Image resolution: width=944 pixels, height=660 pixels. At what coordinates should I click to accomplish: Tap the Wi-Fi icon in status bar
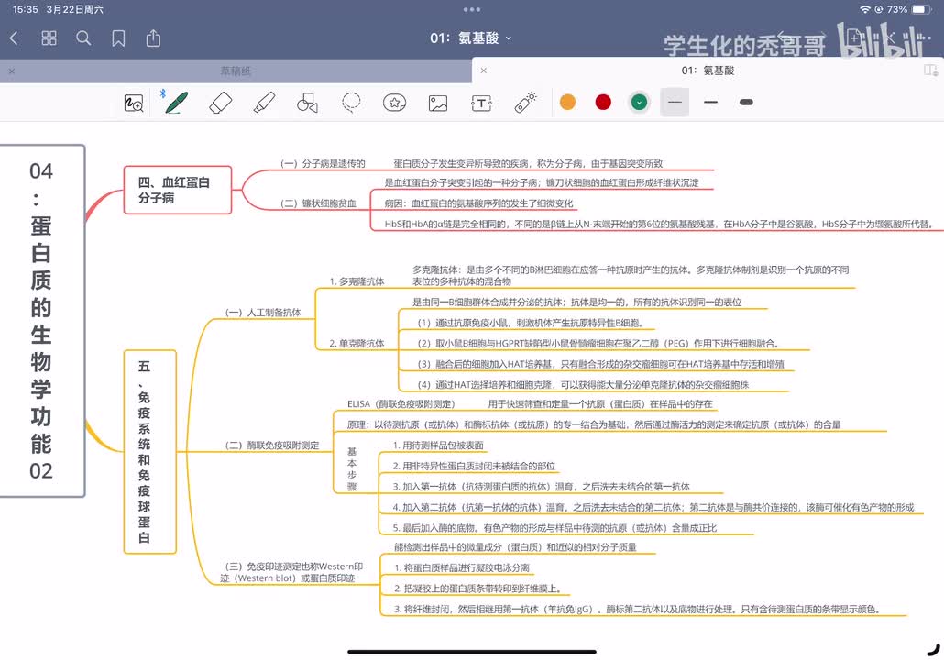click(x=864, y=9)
